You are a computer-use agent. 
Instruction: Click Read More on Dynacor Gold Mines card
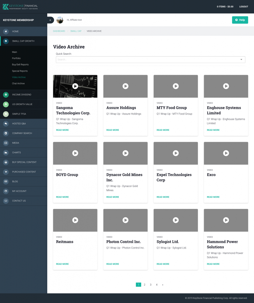click(113, 197)
